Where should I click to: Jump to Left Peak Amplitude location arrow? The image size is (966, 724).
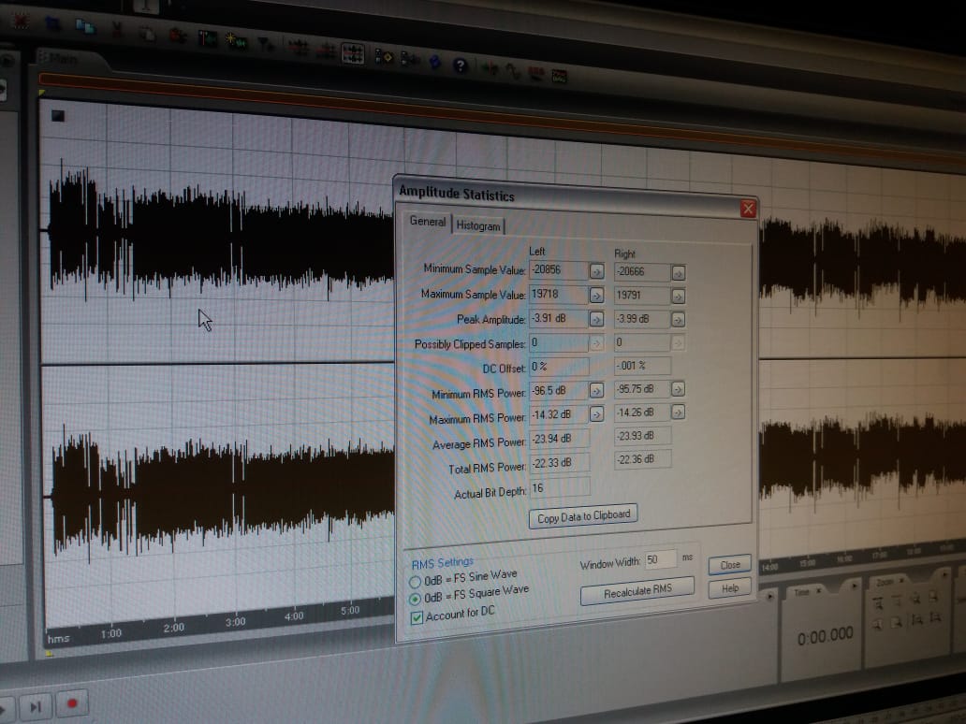click(596, 319)
